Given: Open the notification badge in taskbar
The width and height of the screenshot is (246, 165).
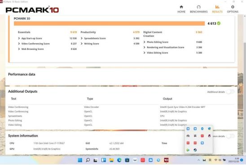Looking at the screenshot, I should coord(242,160).
